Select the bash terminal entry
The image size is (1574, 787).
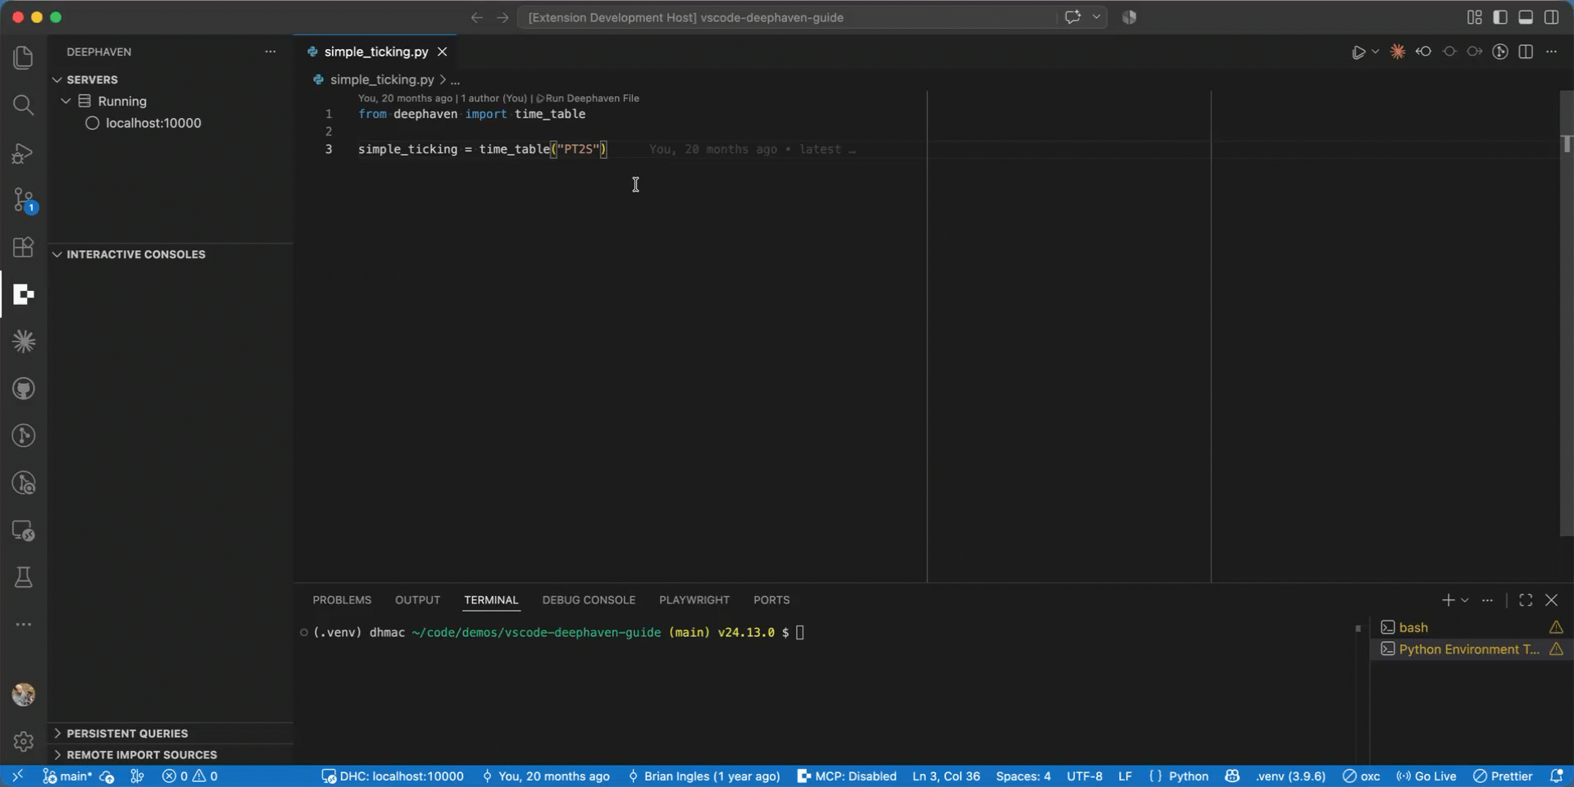coord(1472,627)
